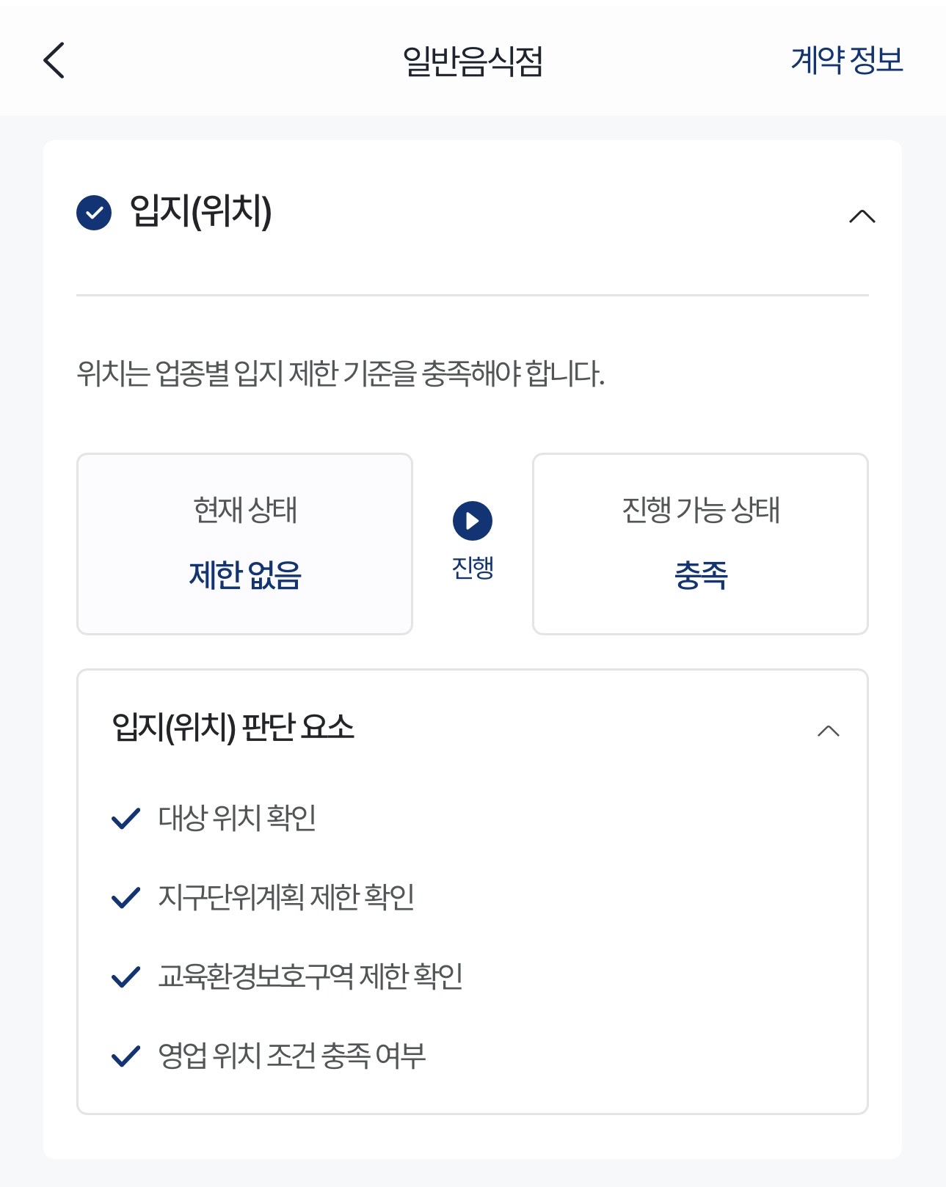
Task: Collapse the 입지(위치) section chevron
Action: (862, 216)
